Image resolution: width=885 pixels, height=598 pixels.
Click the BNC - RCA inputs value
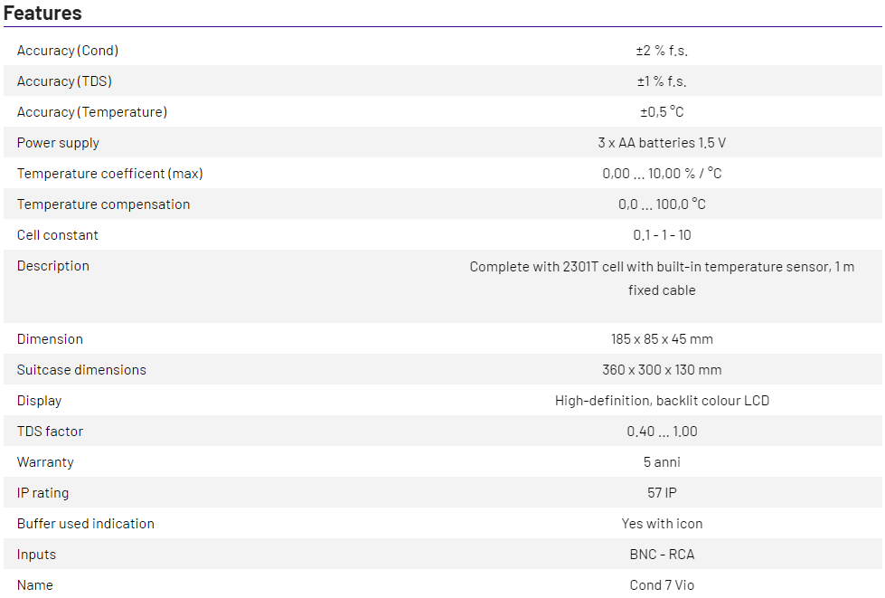[x=662, y=555]
